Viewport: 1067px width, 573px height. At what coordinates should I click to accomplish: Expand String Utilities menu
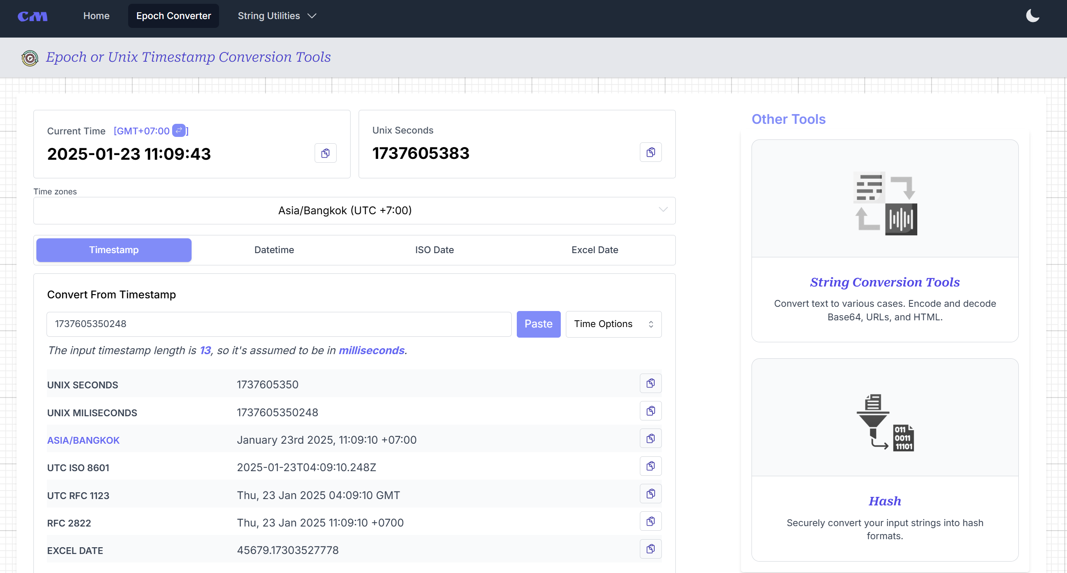(x=277, y=16)
